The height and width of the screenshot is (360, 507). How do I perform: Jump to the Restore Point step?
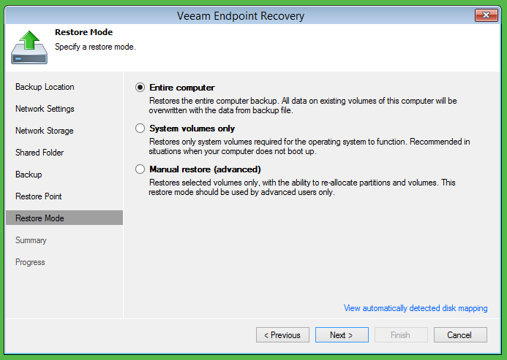click(x=39, y=196)
